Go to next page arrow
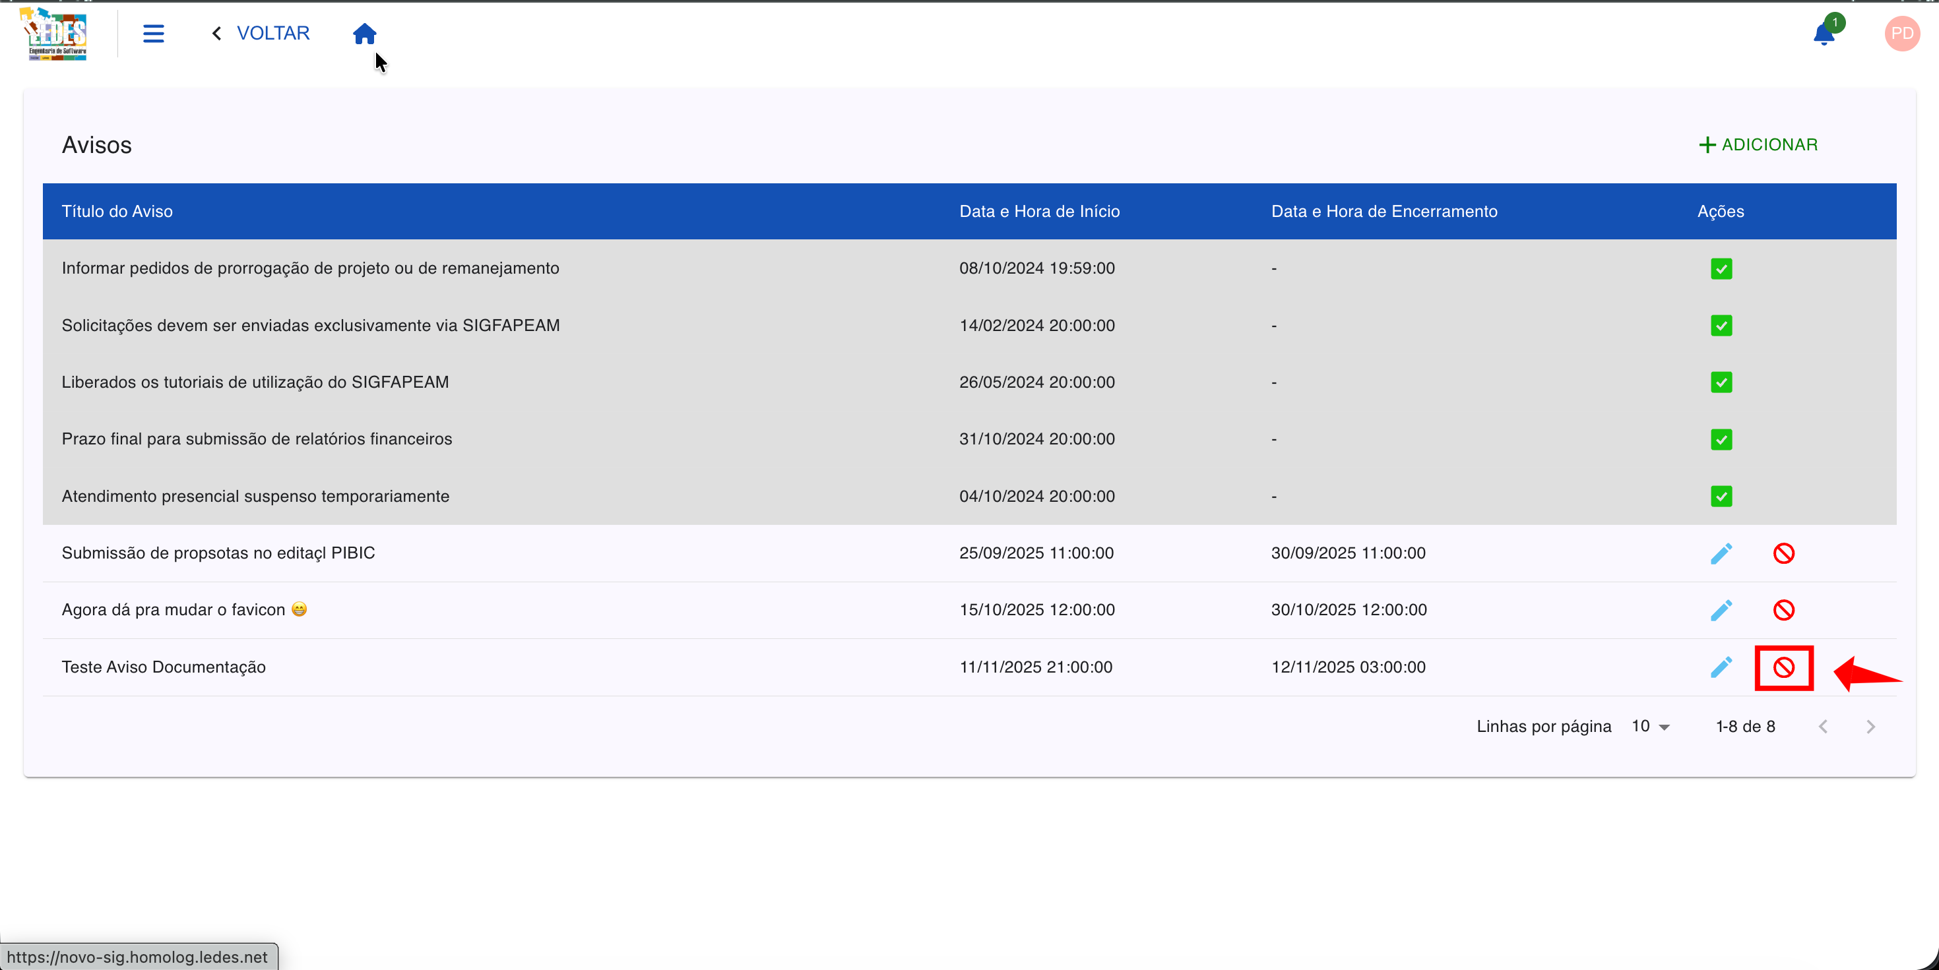The image size is (1939, 970). pos(1870,726)
